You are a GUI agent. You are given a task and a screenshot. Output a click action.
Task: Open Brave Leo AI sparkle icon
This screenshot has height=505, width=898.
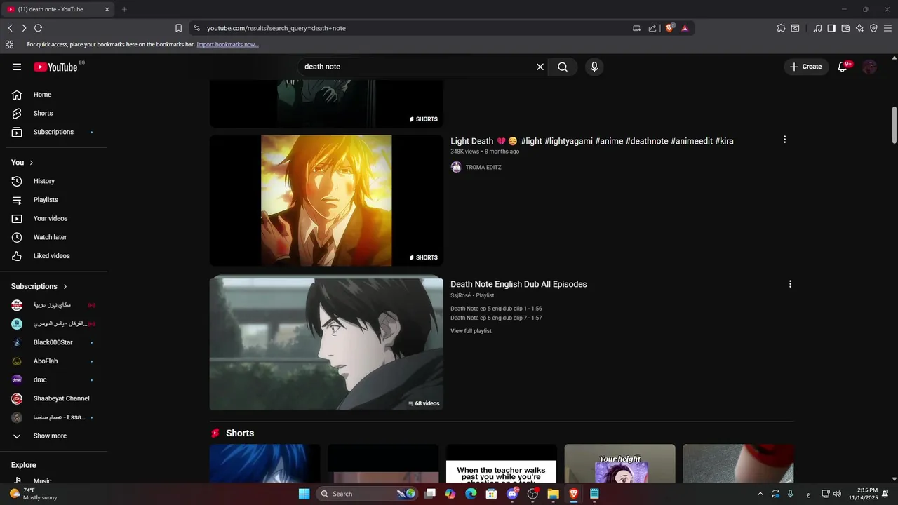click(x=859, y=28)
